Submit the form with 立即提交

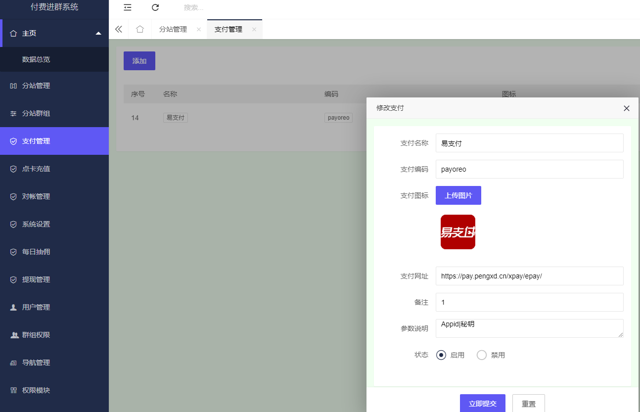(482, 404)
